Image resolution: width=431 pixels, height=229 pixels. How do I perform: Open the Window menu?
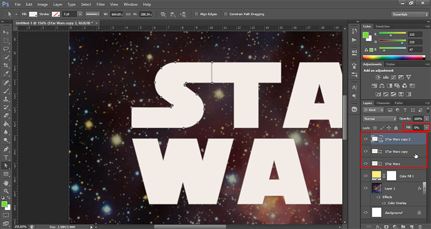[x=131, y=4]
